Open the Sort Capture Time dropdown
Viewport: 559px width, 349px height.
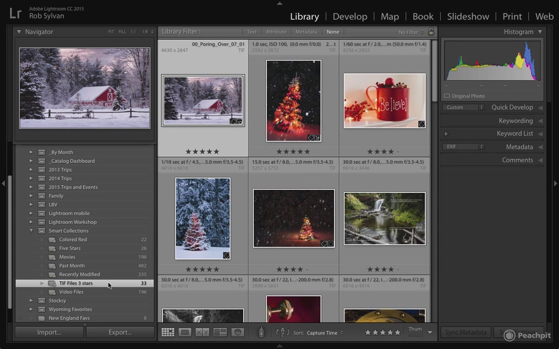click(325, 333)
